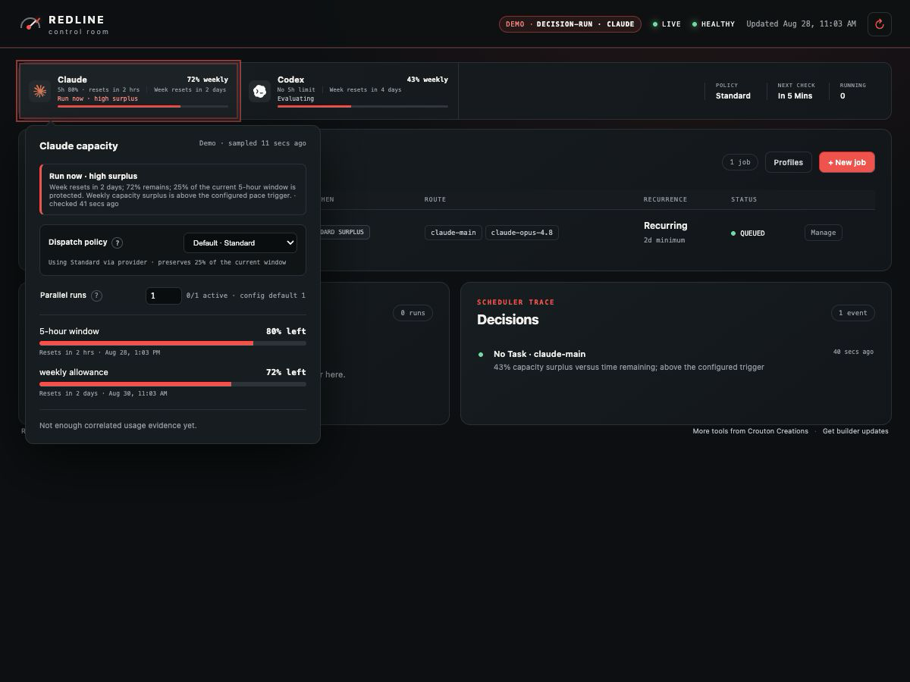The image size is (910, 682).
Task: Click the No Task · claude-main decision entry
Action: click(676, 360)
